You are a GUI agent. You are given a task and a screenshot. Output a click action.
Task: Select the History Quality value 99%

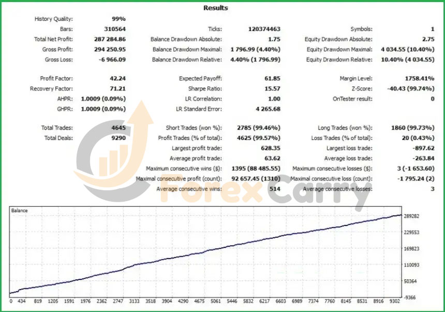point(118,19)
